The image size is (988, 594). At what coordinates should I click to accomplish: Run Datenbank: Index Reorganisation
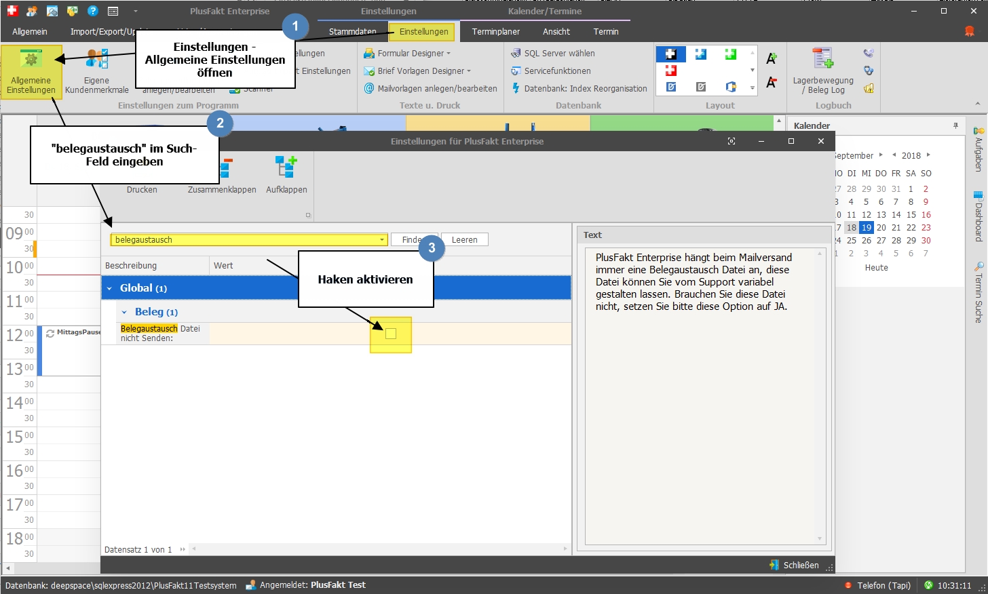[x=579, y=88]
